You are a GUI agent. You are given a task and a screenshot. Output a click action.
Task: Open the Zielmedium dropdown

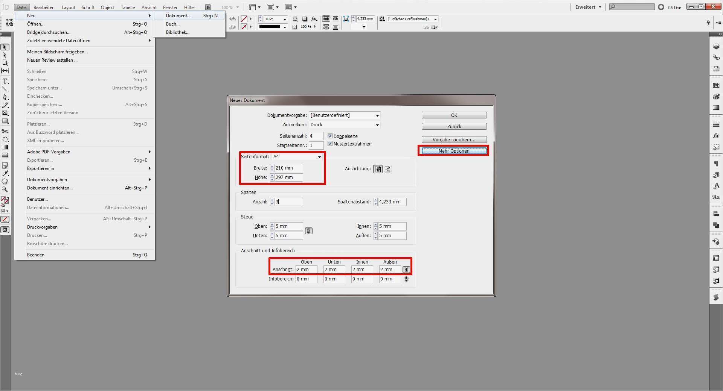pyautogui.click(x=377, y=124)
